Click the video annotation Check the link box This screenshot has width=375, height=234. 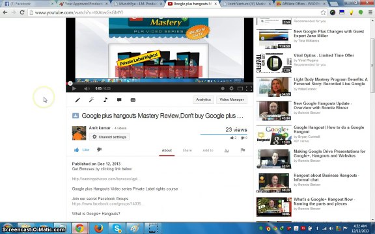[x=159, y=71]
